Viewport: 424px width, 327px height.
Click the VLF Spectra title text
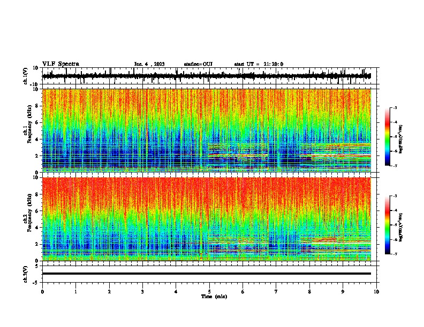(x=60, y=64)
